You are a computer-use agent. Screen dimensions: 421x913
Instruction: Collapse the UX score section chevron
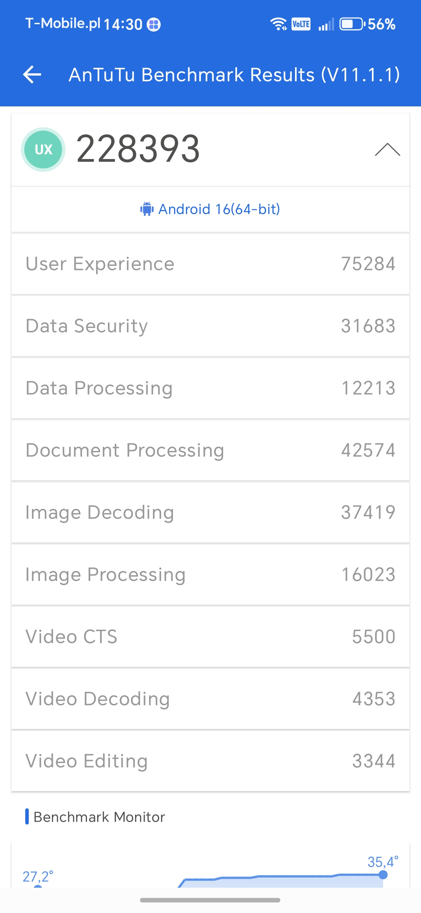(387, 150)
